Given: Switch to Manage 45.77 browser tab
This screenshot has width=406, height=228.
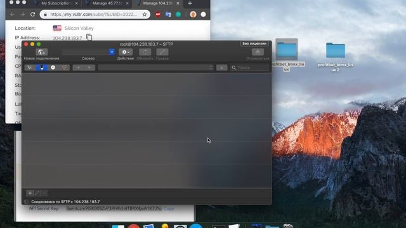Looking at the screenshot, I should 107,3.
